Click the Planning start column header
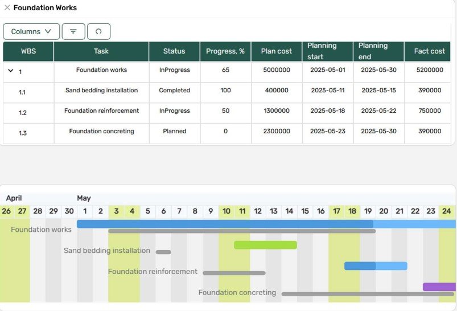 point(328,51)
